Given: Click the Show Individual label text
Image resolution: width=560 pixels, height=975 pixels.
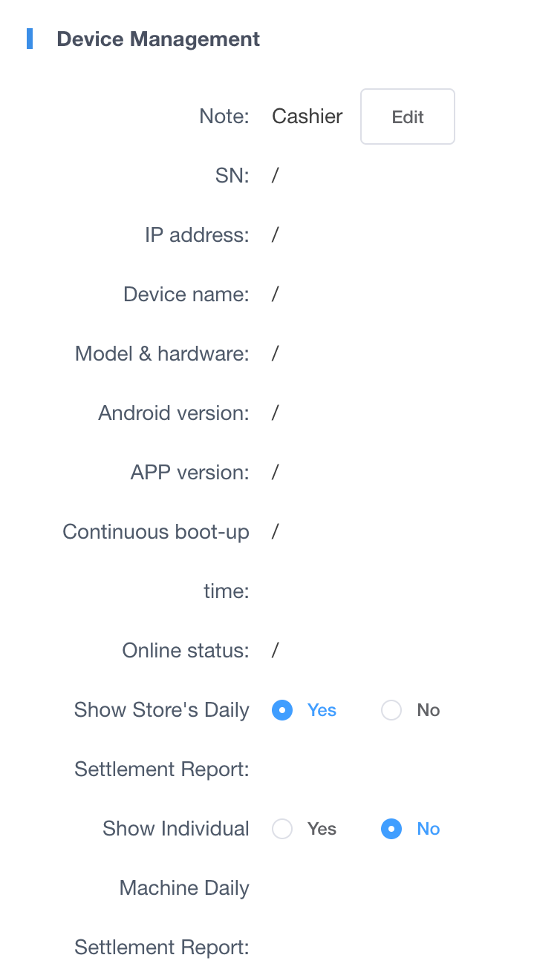Looking at the screenshot, I should tap(176, 829).
